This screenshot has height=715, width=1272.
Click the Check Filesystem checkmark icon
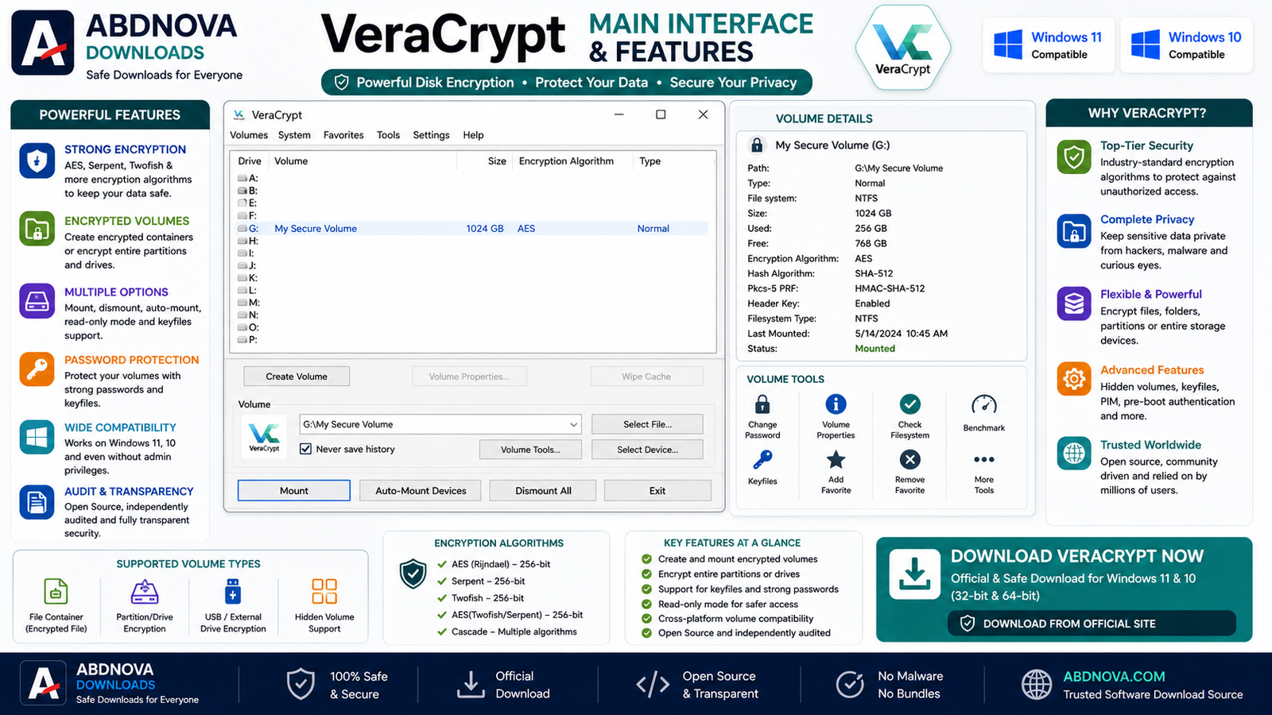[909, 404]
